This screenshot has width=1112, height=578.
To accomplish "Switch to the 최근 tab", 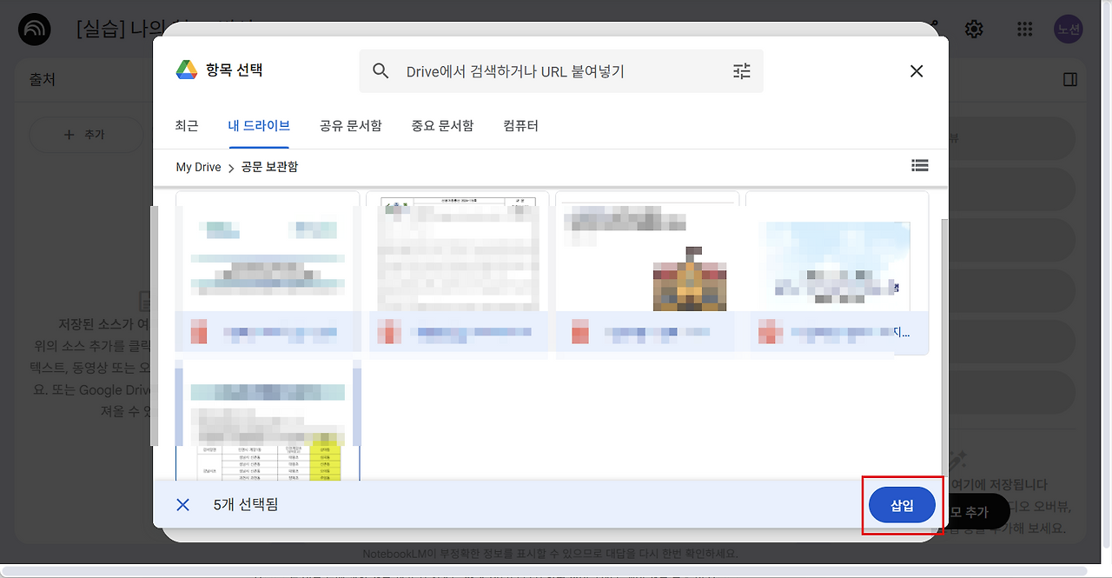I will click(x=187, y=126).
